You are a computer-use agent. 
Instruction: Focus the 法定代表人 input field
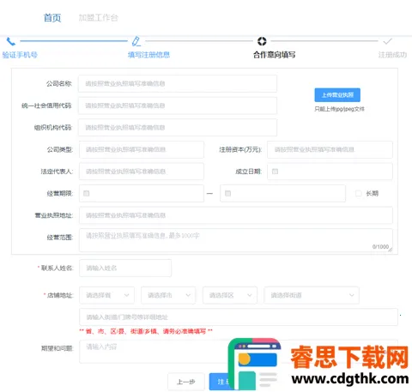tap(142, 172)
